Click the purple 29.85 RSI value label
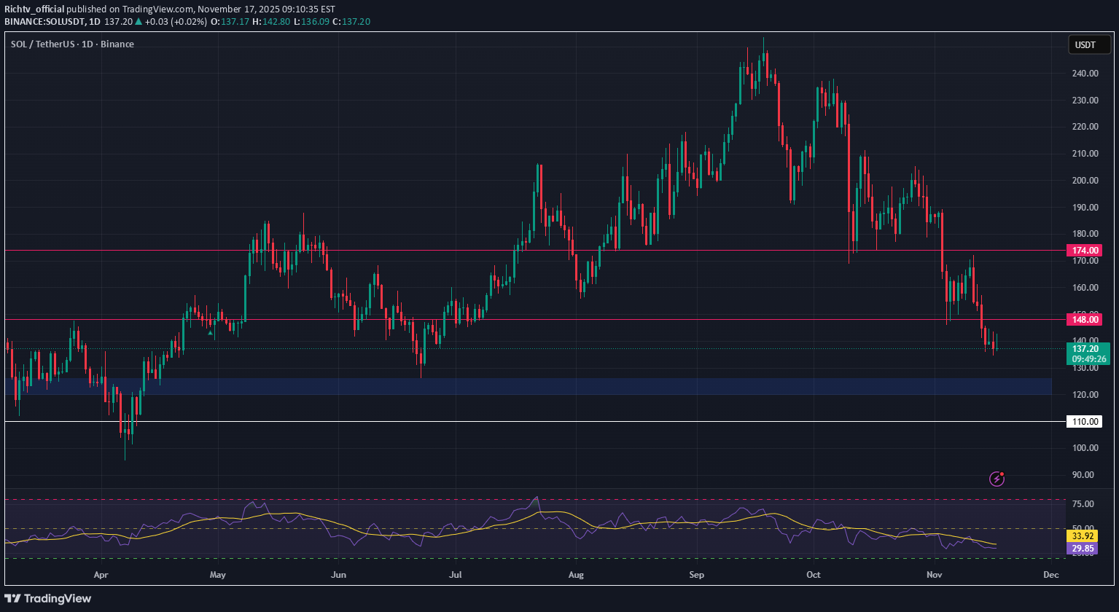 1084,549
